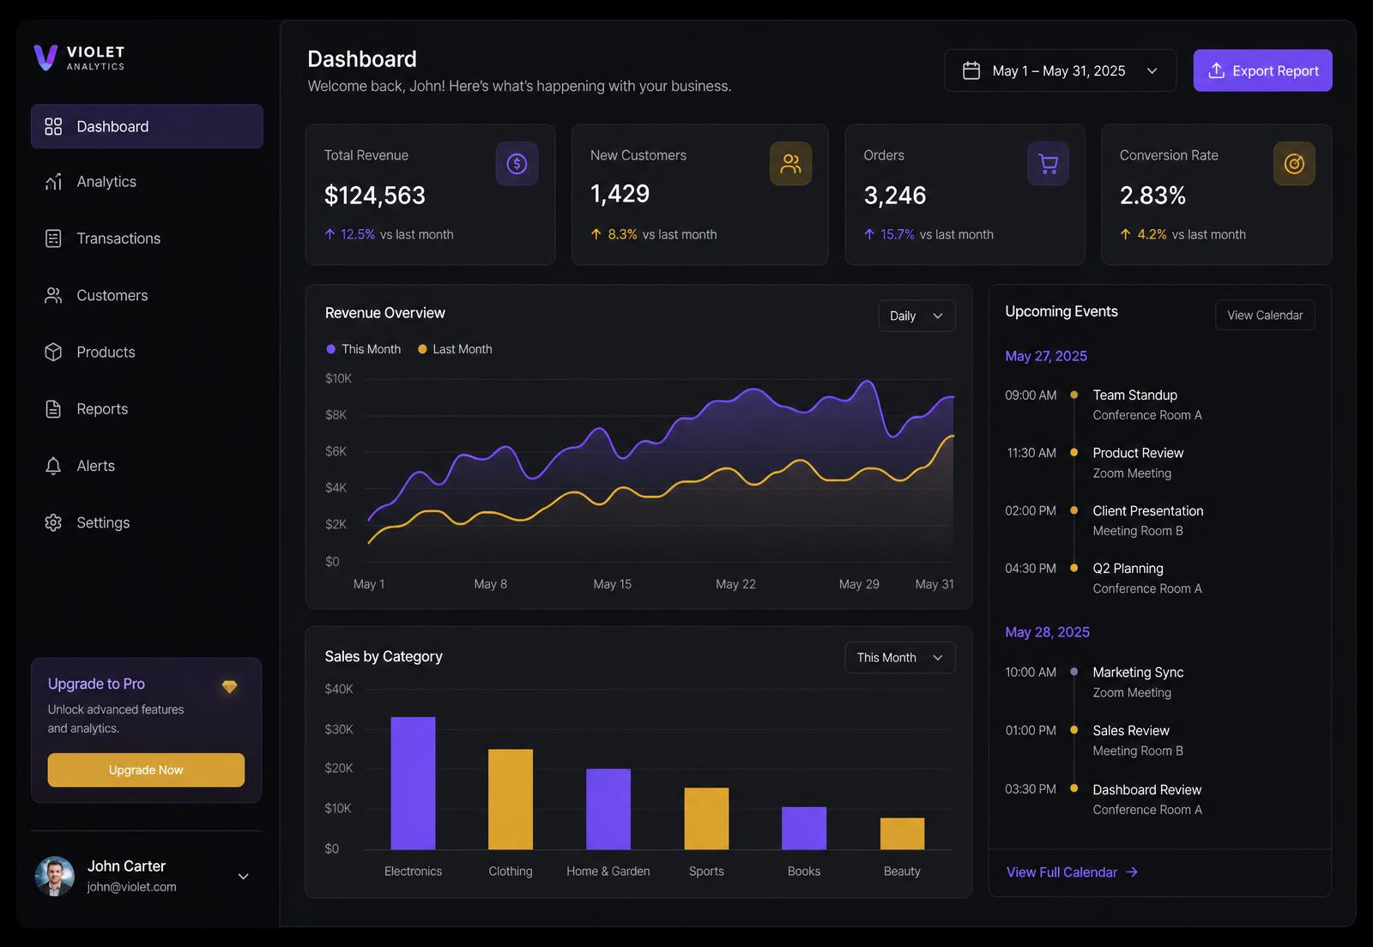Click the Clothing bar in sales chart
Viewport: 1373px width, 947px height.
pyautogui.click(x=511, y=799)
